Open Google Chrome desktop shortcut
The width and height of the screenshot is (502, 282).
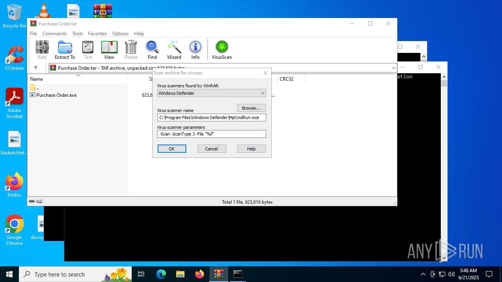[15, 230]
